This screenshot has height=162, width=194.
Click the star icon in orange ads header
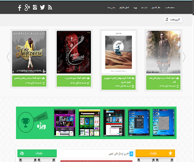pos(170,153)
